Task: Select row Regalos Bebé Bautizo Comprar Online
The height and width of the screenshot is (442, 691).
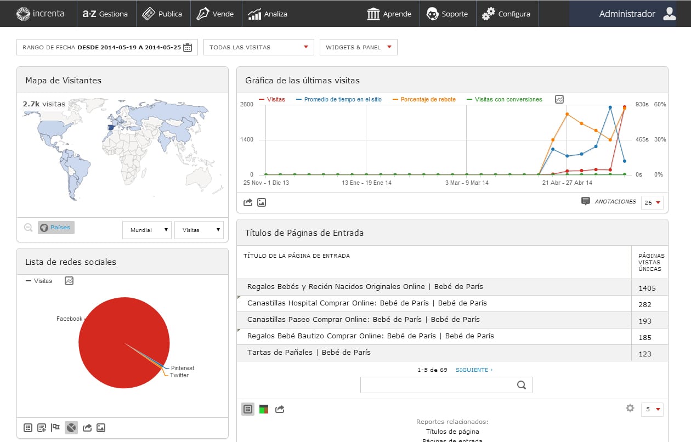Action: [x=452, y=336]
